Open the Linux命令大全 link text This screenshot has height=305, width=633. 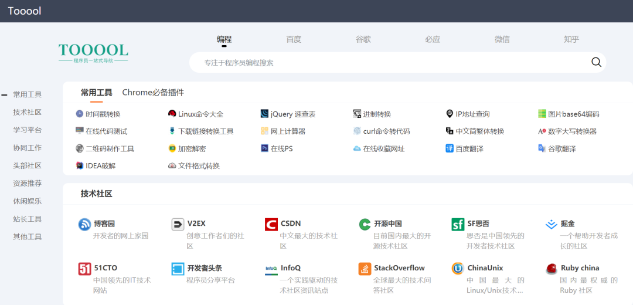point(200,114)
